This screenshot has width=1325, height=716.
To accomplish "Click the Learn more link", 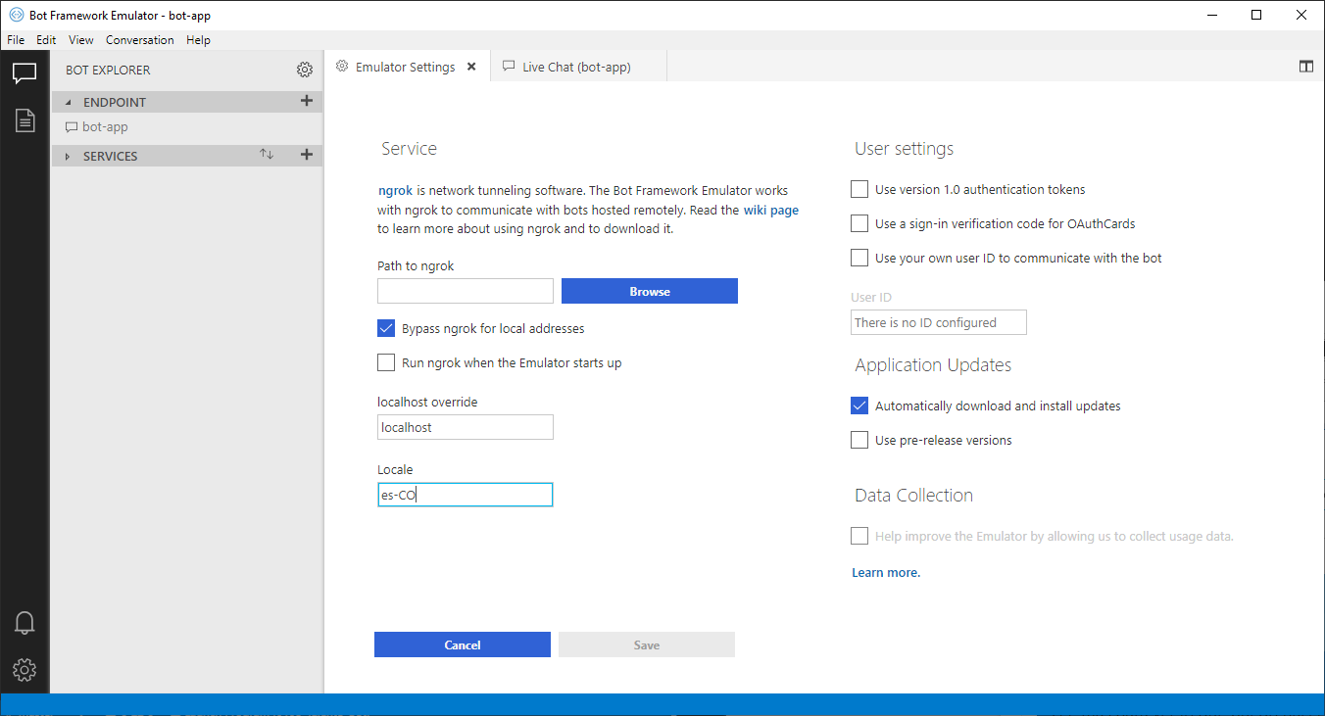I will click(886, 572).
